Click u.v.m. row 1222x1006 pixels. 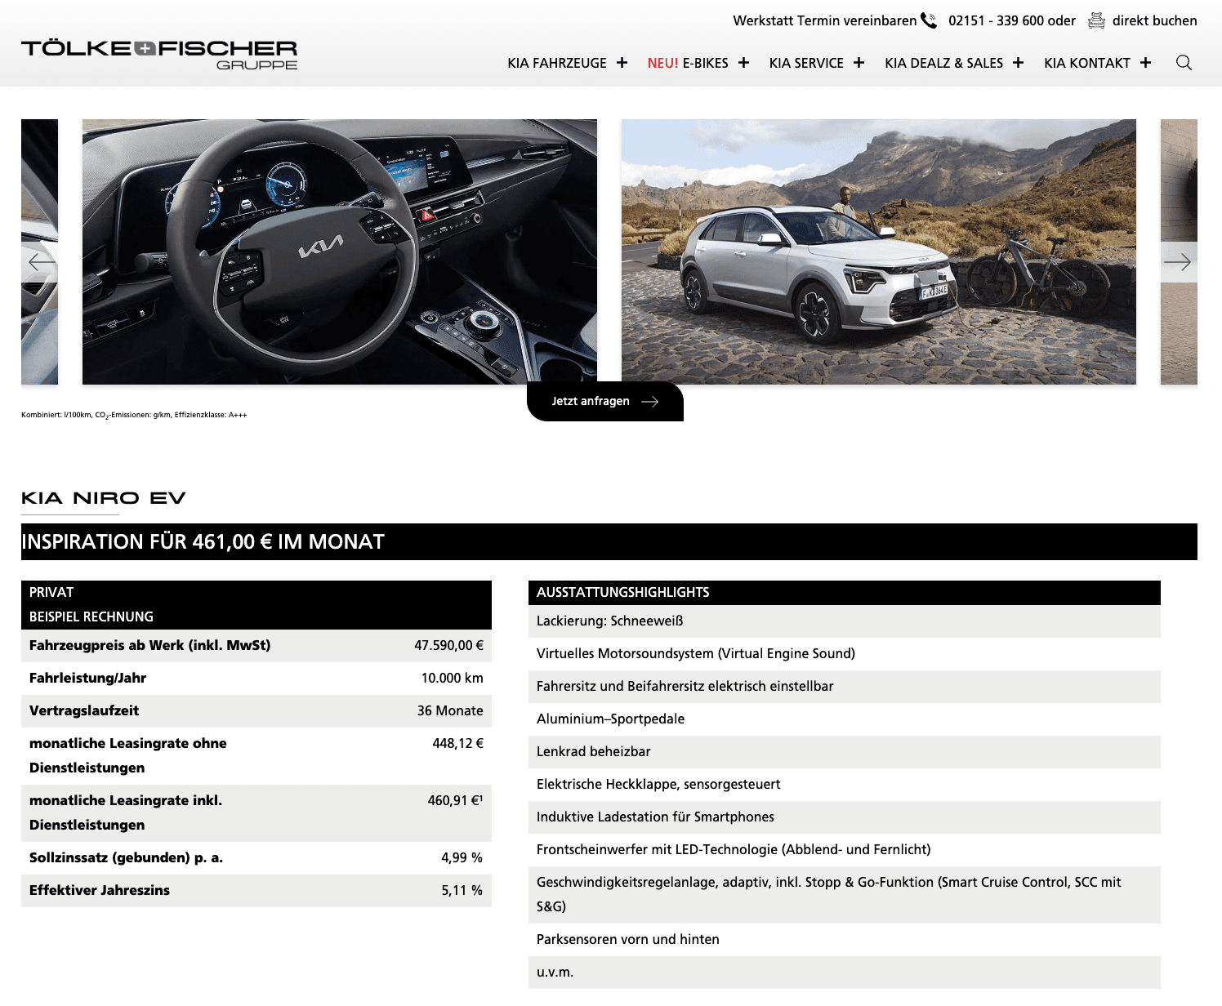(845, 972)
